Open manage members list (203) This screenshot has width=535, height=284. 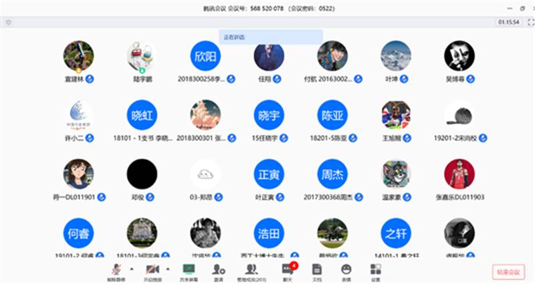252,273
